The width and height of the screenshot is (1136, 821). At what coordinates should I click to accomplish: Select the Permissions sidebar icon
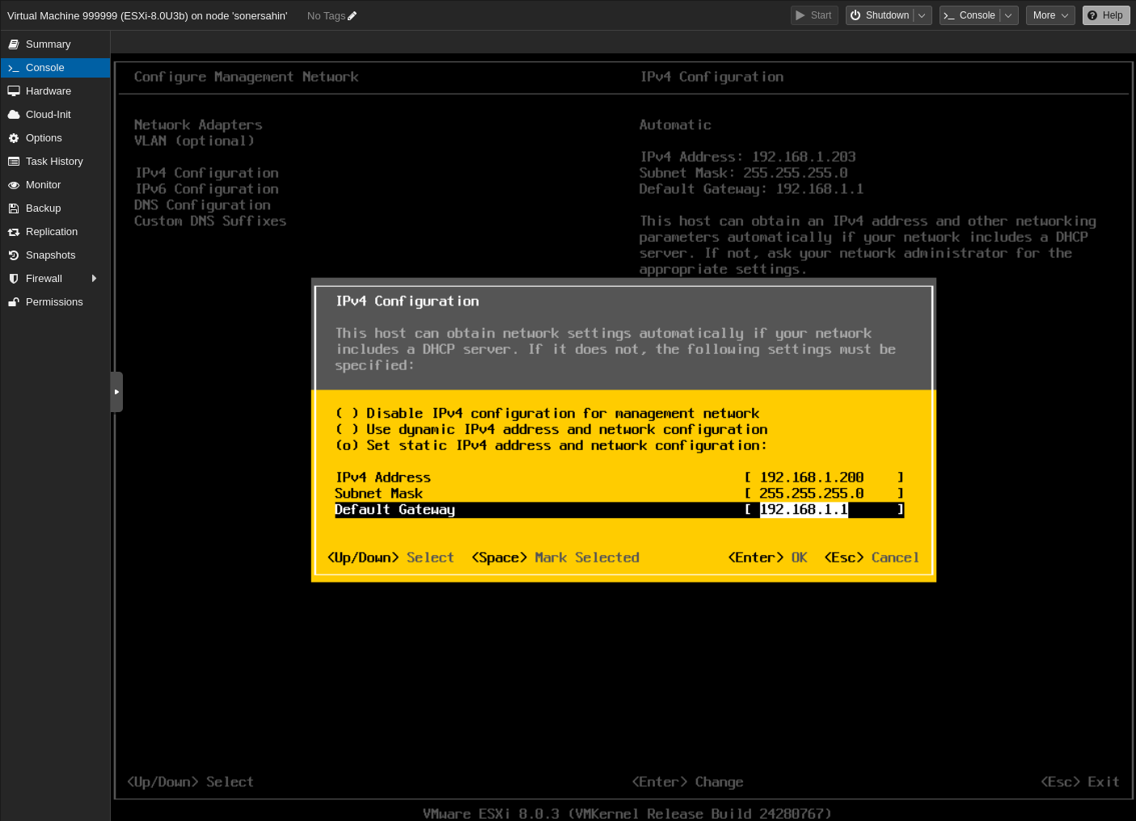coord(14,301)
